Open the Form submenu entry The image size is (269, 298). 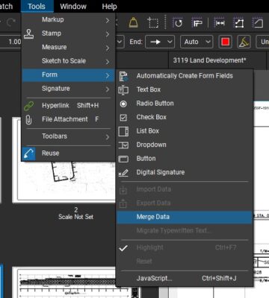(68, 75)
